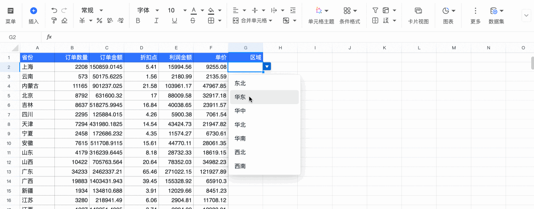Image resolution: width=534 pixels, height=209 pixels.
Task: Click the split columns icon
Action: pos(375,20)
